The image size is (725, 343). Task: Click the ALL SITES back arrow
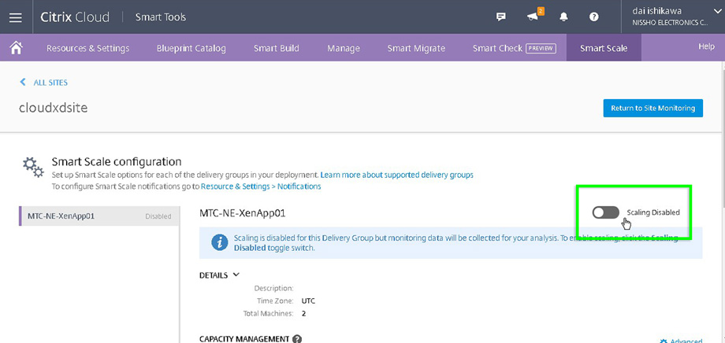pyautogui.click(x=23, y=82)
